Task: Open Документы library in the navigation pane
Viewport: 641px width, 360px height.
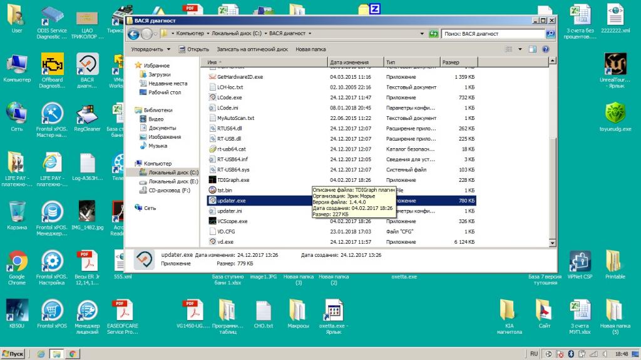Action: pyautogui.click(x=162, y=128)
